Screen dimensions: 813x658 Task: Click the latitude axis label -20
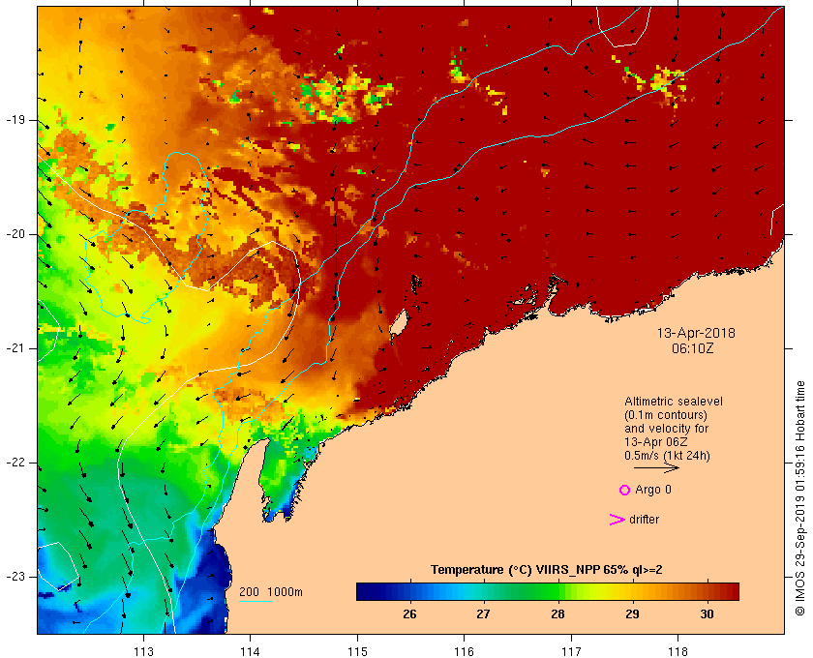(x=15, y=234)
